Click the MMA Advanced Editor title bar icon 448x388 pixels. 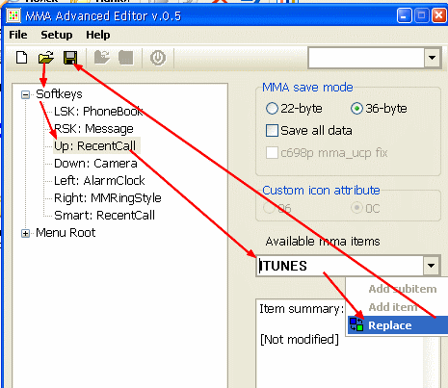(x=13, y=15)
